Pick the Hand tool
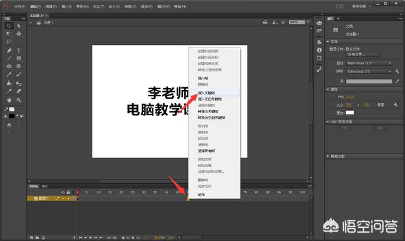 [9, 100]
